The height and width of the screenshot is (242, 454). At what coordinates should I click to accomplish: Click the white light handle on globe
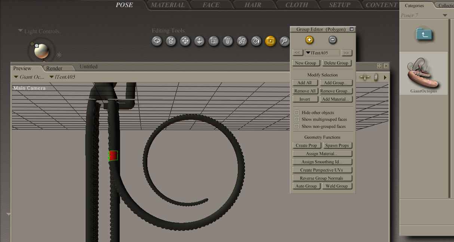click(37, 46)
